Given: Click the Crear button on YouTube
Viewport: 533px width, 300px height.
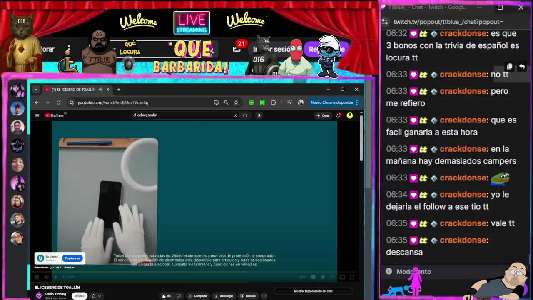Looking at the screenshot, I should [x=323, y=115].
